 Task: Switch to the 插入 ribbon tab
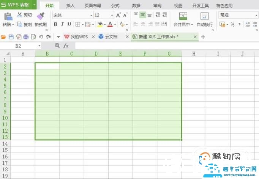click(70, 6)
